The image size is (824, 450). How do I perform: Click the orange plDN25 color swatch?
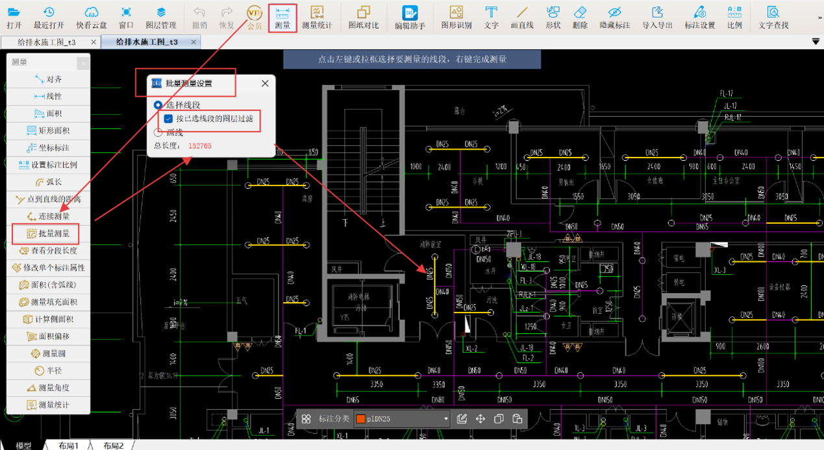click(360, 420)
